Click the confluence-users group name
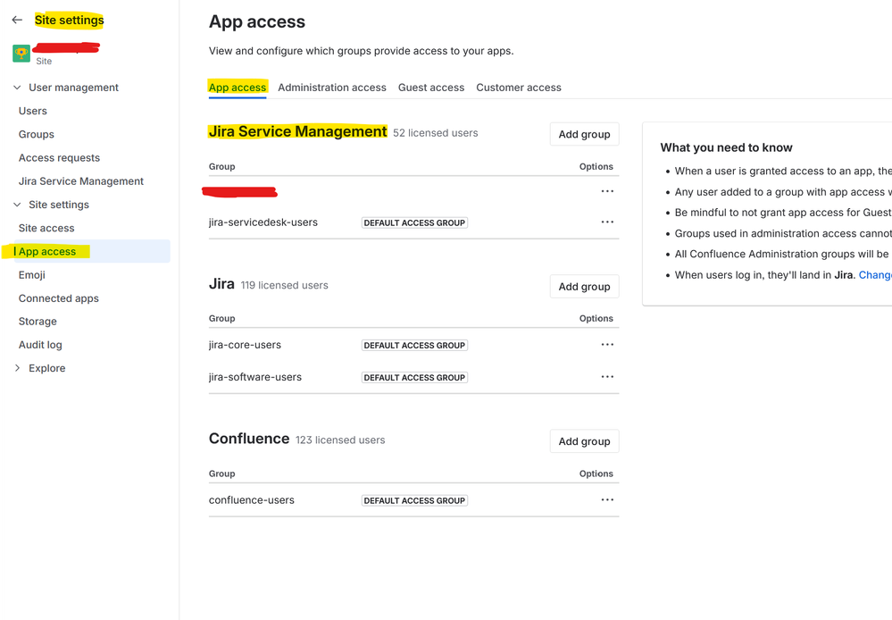 (x=252, y=500)
